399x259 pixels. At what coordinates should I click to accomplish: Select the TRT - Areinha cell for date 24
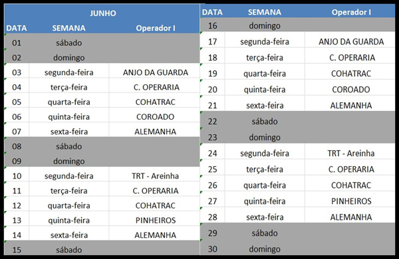click(x=350, y=153)
